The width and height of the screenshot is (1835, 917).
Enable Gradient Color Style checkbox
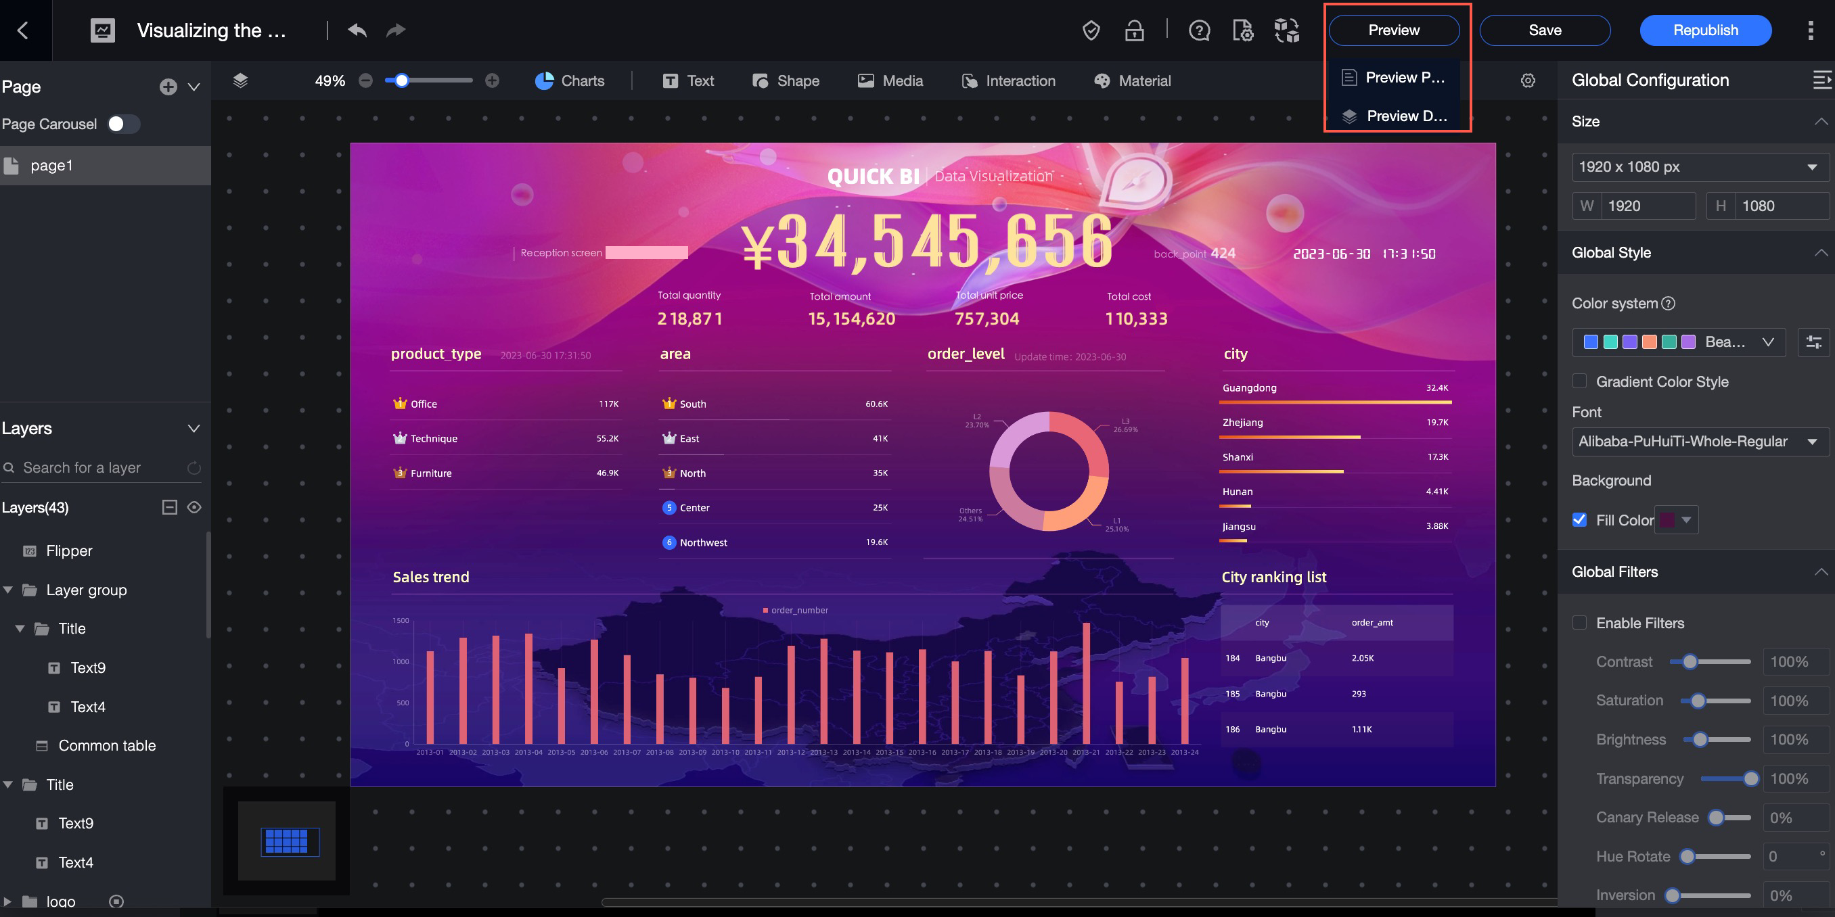[x=1579, y=381]
